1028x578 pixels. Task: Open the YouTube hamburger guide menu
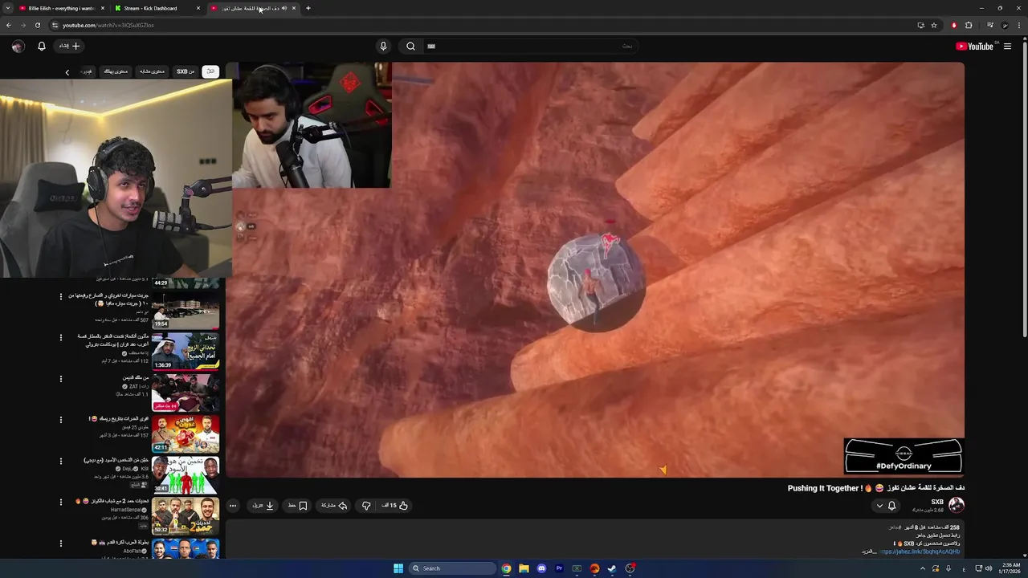click(1007, 46)
